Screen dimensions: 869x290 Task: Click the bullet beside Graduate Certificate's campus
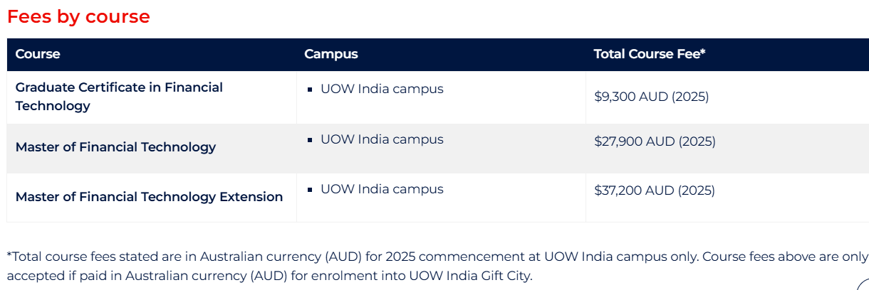coord(310,90)
